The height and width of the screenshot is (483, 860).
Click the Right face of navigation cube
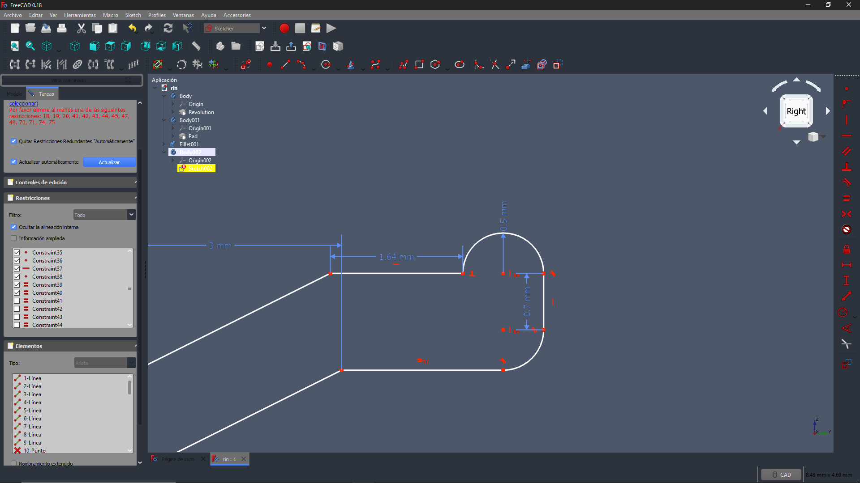796,111
